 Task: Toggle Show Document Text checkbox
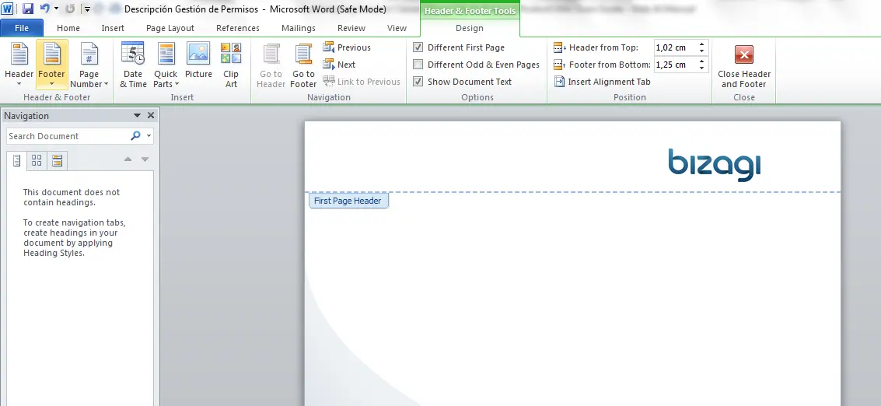[418, 81]
